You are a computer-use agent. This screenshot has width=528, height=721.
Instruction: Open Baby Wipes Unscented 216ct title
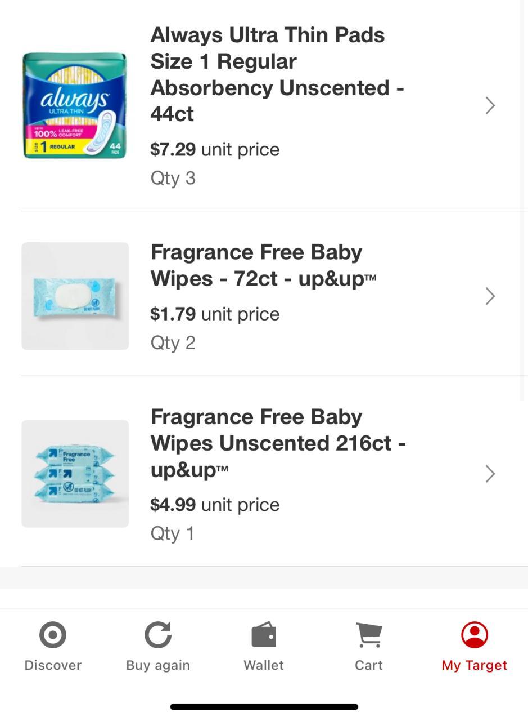278,443
